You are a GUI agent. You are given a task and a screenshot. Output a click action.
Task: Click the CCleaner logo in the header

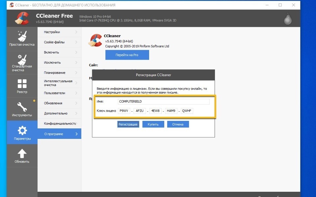(x=22, y=18)
